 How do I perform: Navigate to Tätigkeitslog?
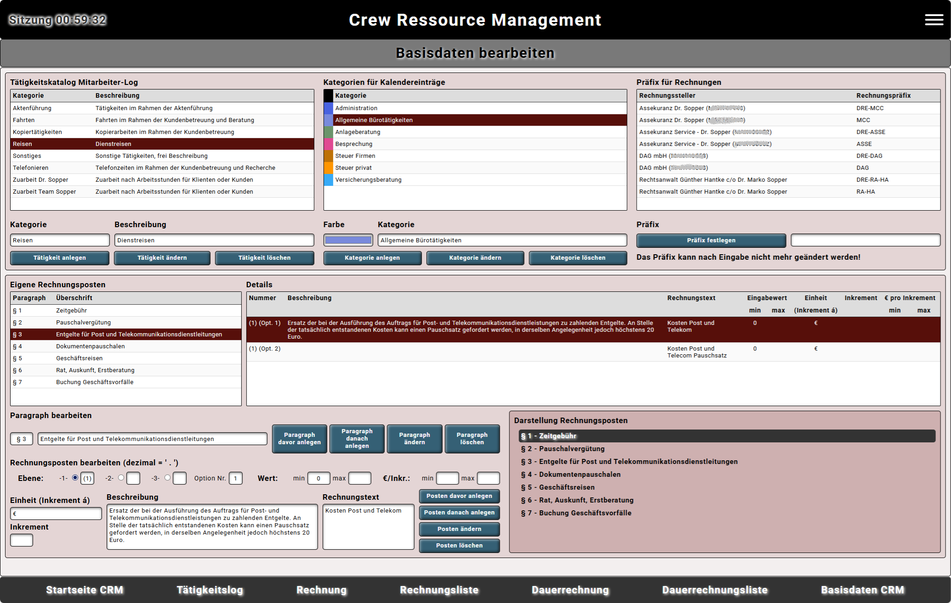click(209, 590)
